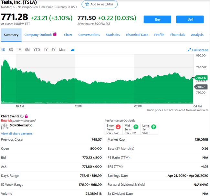Image resolution: width=210 pixels, height=196 pixels.
Task: Select the Summary tab
Action: 11,35
